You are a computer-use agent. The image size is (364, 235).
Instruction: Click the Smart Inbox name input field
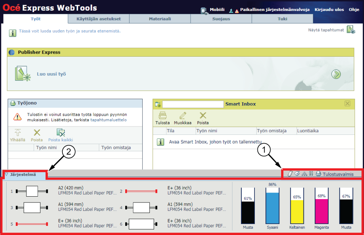tap(193, 105)
